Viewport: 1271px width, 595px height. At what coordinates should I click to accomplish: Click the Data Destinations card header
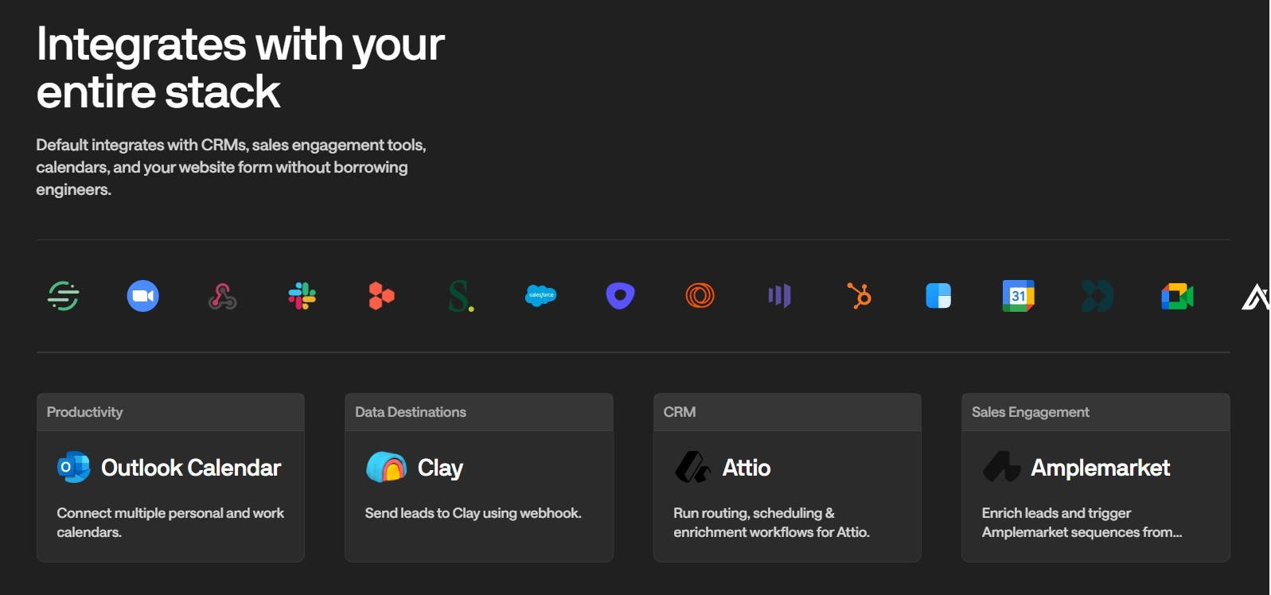pyautogui.click(x=479, y=412)
